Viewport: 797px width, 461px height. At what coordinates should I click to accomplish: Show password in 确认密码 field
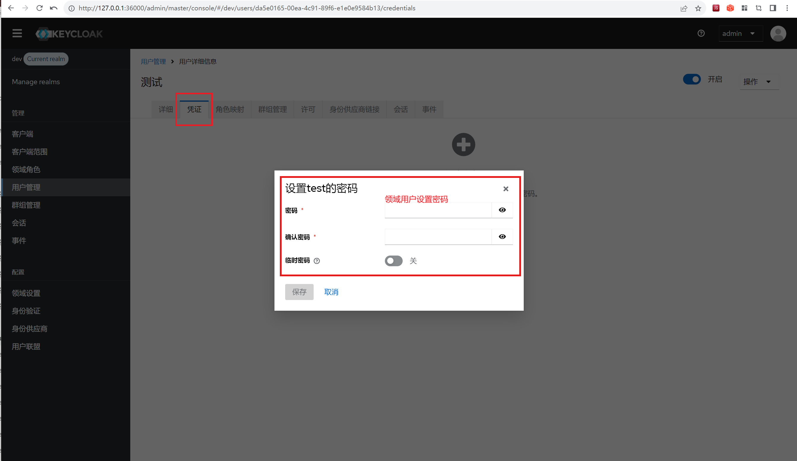point(502,237)
